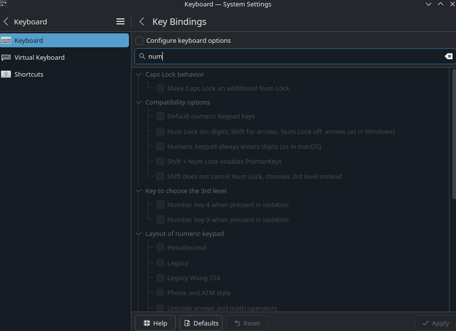This screenshot has height=331, width=456.
Task: Check Shift + Num Lock enables PointerKeys
Action: point(160,161)
